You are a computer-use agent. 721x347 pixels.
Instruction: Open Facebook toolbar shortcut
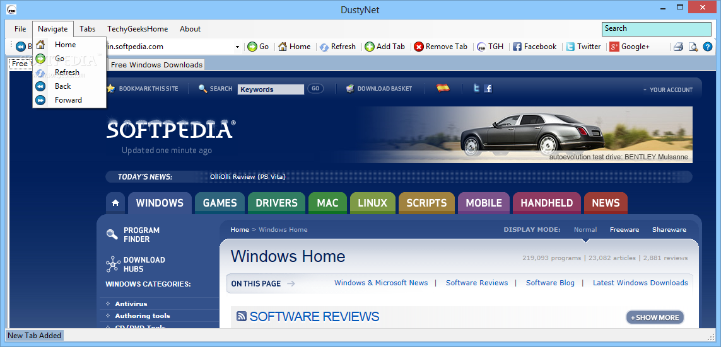(534, 47)
